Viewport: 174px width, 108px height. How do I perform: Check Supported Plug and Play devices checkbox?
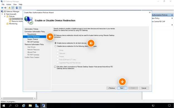tap(57, 63)
